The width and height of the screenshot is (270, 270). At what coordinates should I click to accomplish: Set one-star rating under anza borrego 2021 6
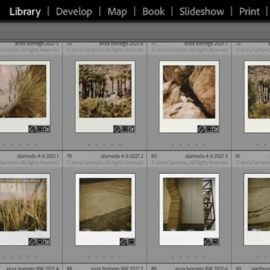[88, 144]
